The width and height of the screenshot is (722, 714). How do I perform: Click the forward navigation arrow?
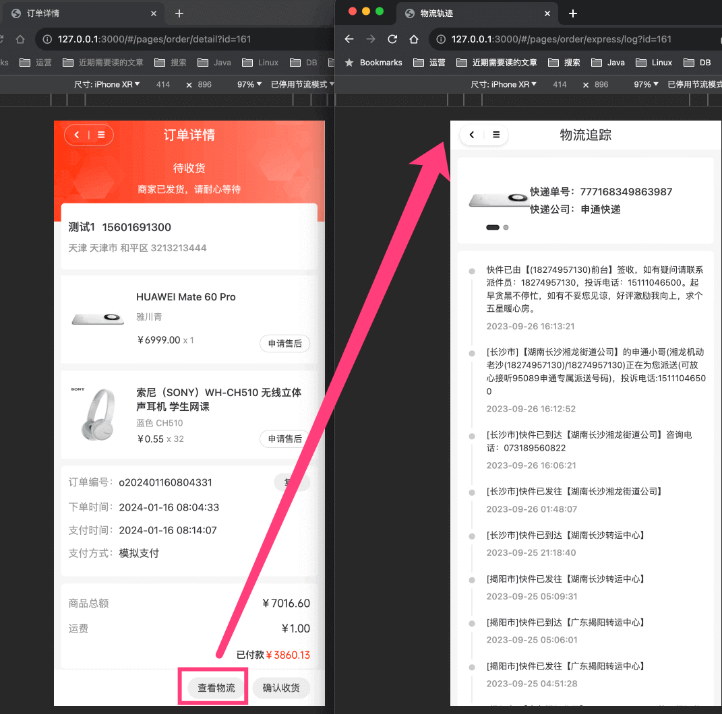370,39
